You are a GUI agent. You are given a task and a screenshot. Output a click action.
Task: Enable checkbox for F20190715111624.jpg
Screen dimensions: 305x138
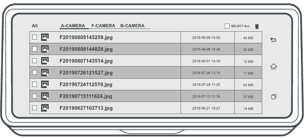[35, 96]
